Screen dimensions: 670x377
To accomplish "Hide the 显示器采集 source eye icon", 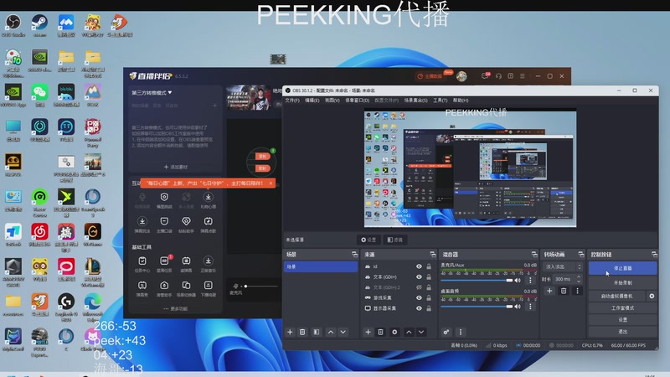I will [420, 308].
